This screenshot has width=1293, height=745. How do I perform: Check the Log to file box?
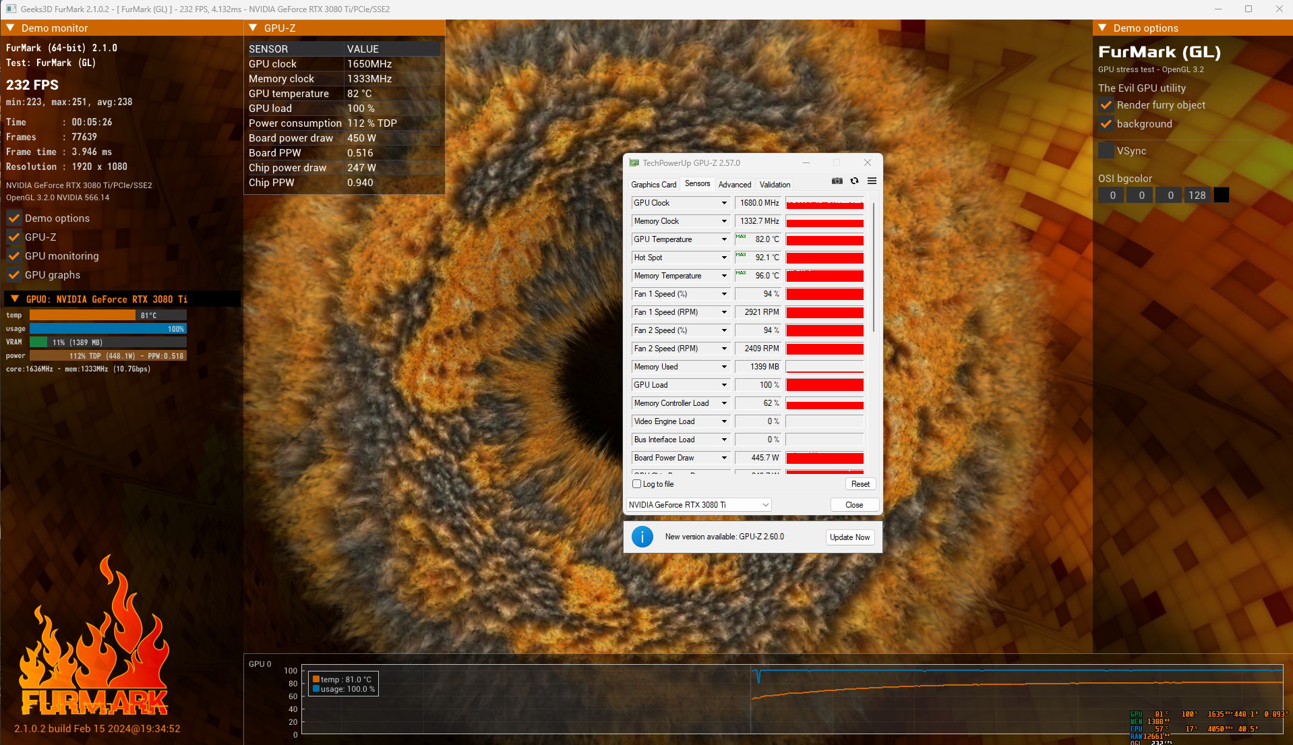[636, 484]
